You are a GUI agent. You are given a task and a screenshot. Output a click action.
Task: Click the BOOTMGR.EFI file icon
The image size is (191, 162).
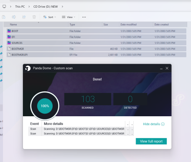(x=9, y=55)
